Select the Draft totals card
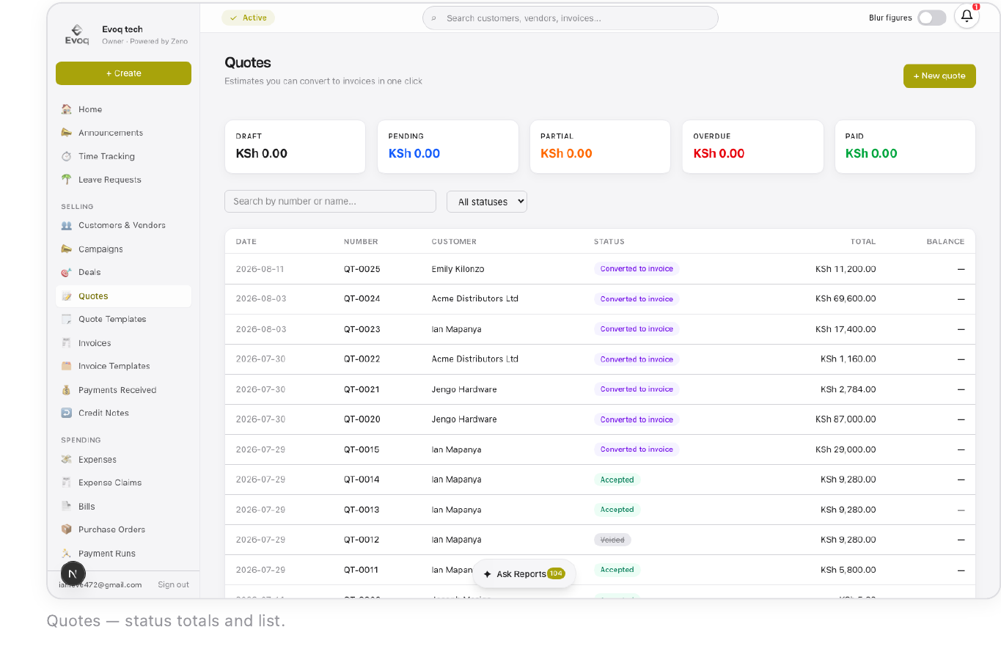Viewport: 1001px width, 646px height. point(295,147)
